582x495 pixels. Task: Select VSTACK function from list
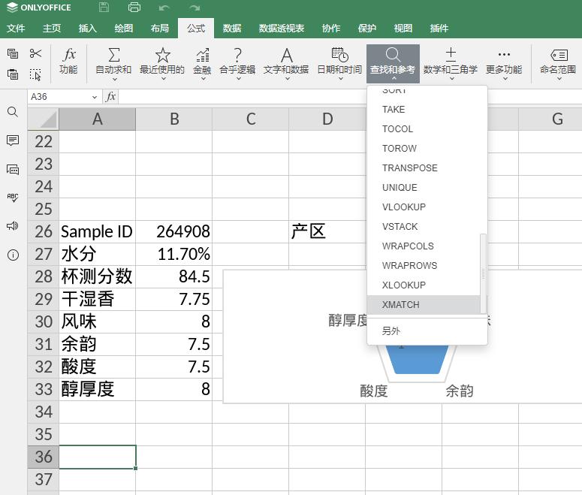point(424,227)
